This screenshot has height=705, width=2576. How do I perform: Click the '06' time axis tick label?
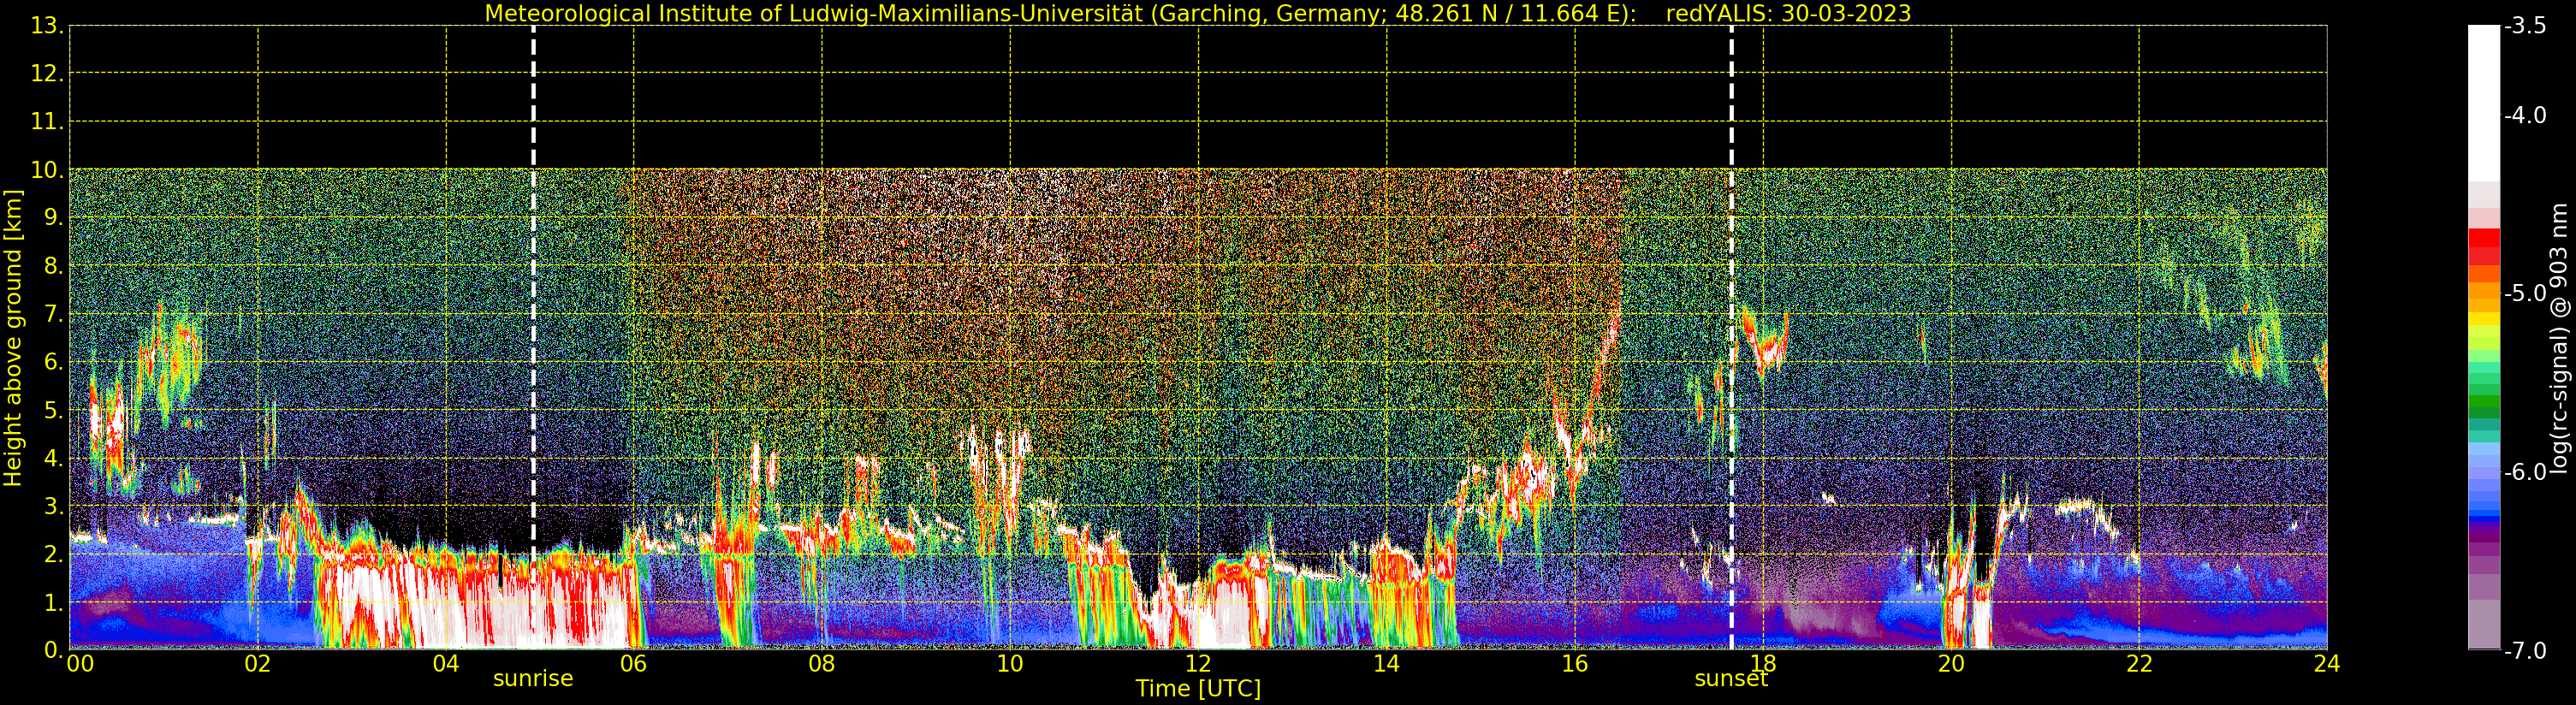(x=634, y=664)
